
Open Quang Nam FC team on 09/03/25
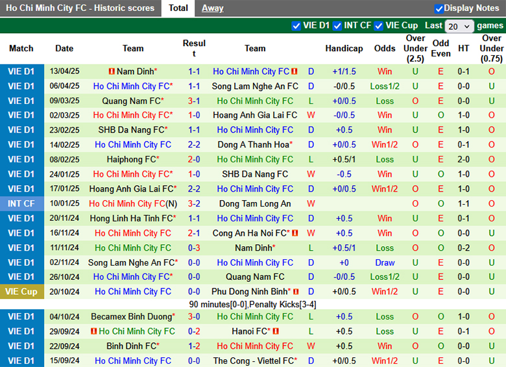pyautogui.click(x=131, y=101)
